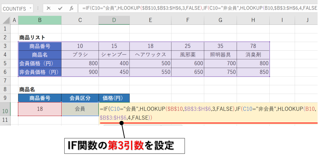Viewport: 318px width, 159px height.
Task: Click the 風邪薬 product name cell
Action: tap(188, 55)
